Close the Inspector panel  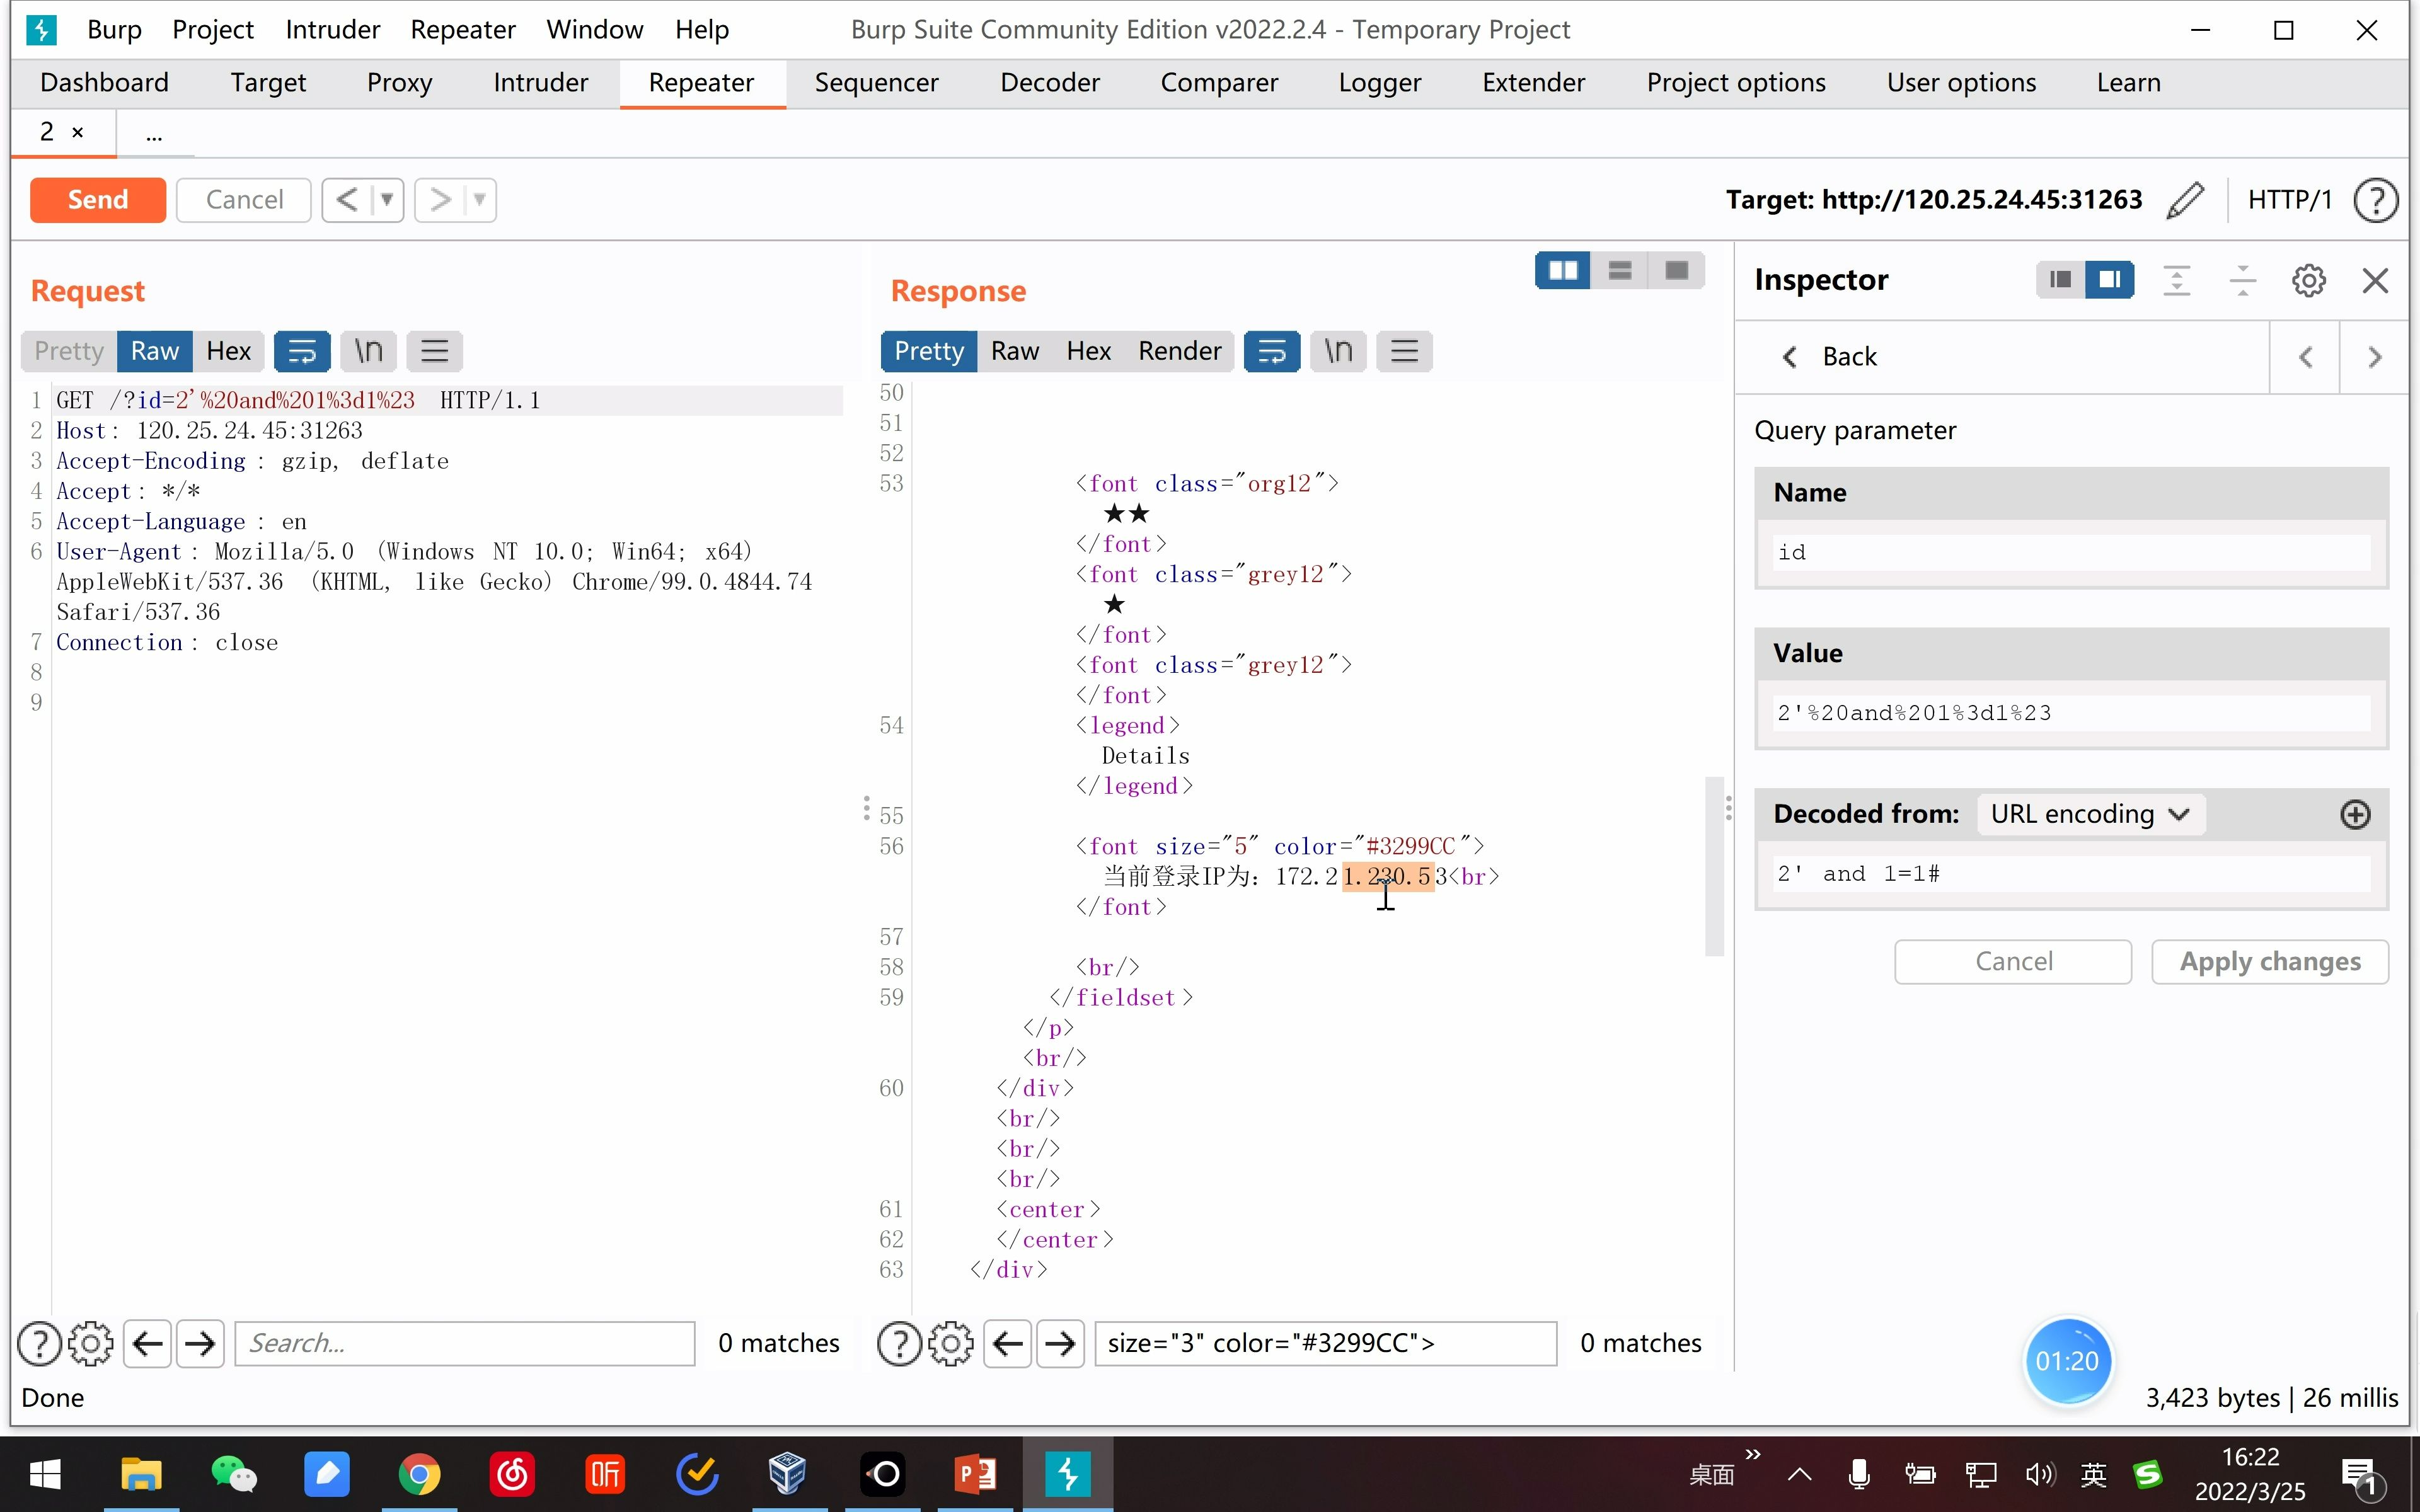point(2375,280)
